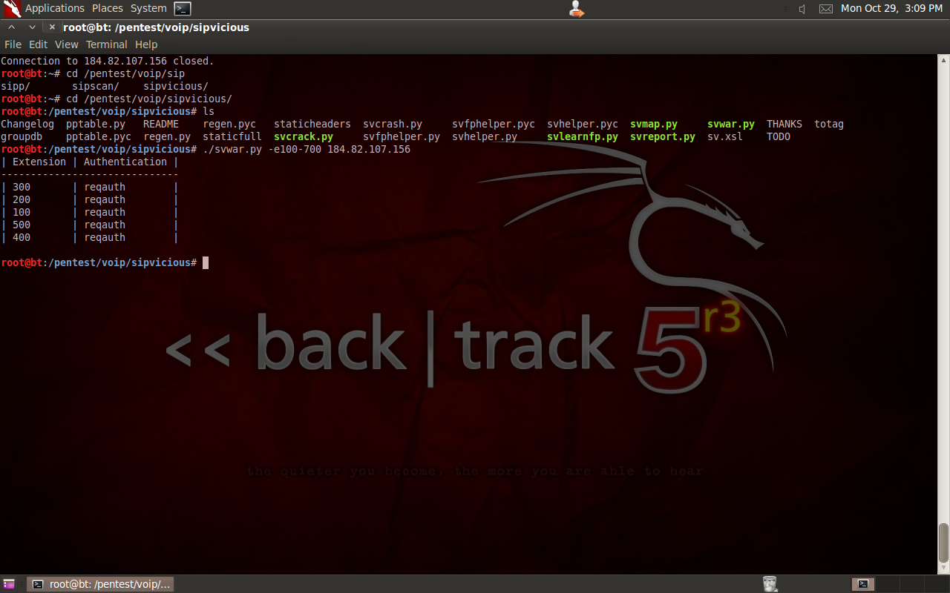Select the root@bt taskbar window button
The height and width of the screenshot is (593, 950).
click(100, 584)
